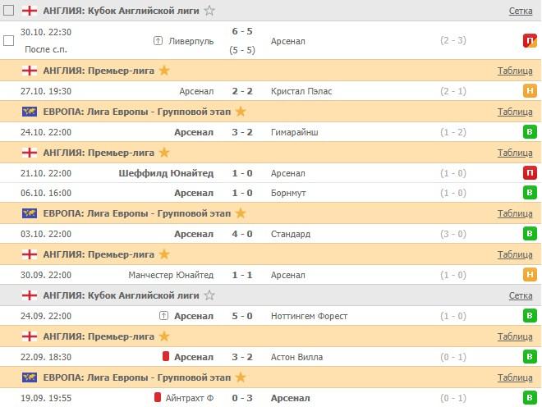This screenshot has width=542, height=407.
Task: Toggle the checkbox in the top League Cup header
Action: pos(9,11)
